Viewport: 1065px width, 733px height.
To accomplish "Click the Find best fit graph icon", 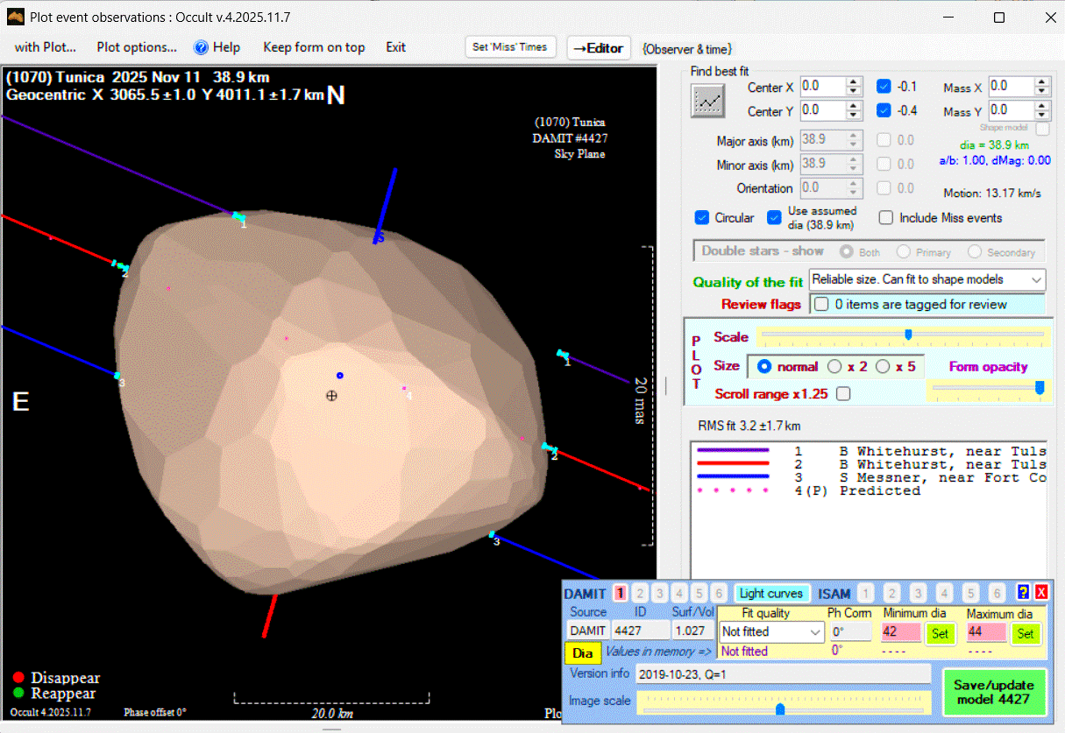I will click(706, 102).
